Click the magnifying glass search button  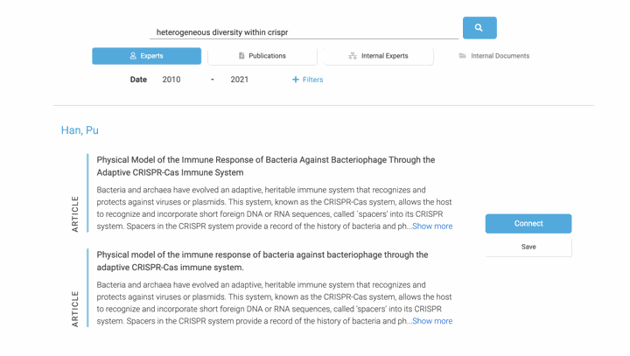[479, 28]
